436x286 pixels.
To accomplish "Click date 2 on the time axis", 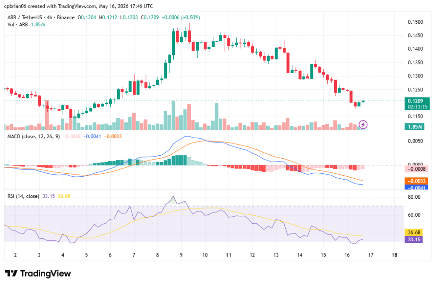I will point(15,255).
